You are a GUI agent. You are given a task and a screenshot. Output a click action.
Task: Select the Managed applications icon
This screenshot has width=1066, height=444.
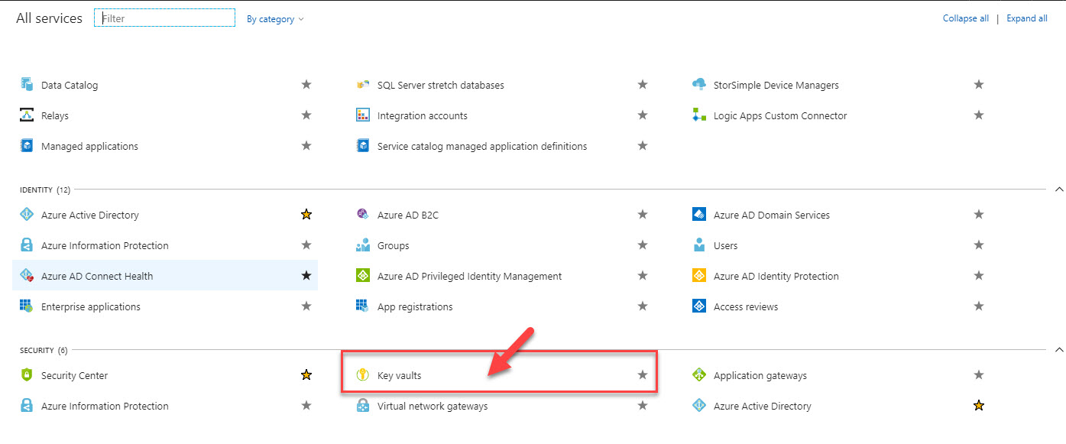click(x=27, y=146)
